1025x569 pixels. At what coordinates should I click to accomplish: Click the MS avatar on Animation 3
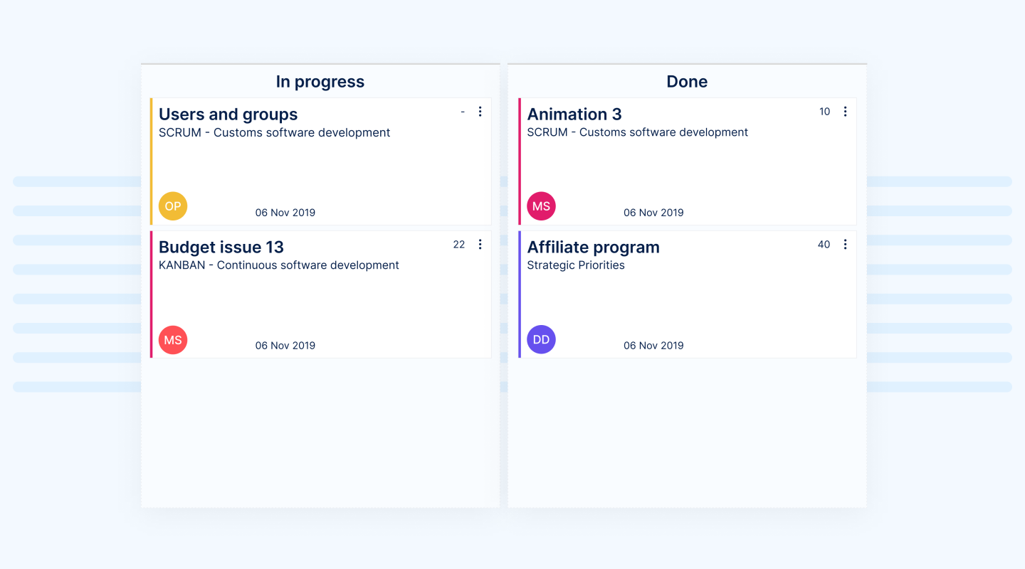tap(541, 206)
